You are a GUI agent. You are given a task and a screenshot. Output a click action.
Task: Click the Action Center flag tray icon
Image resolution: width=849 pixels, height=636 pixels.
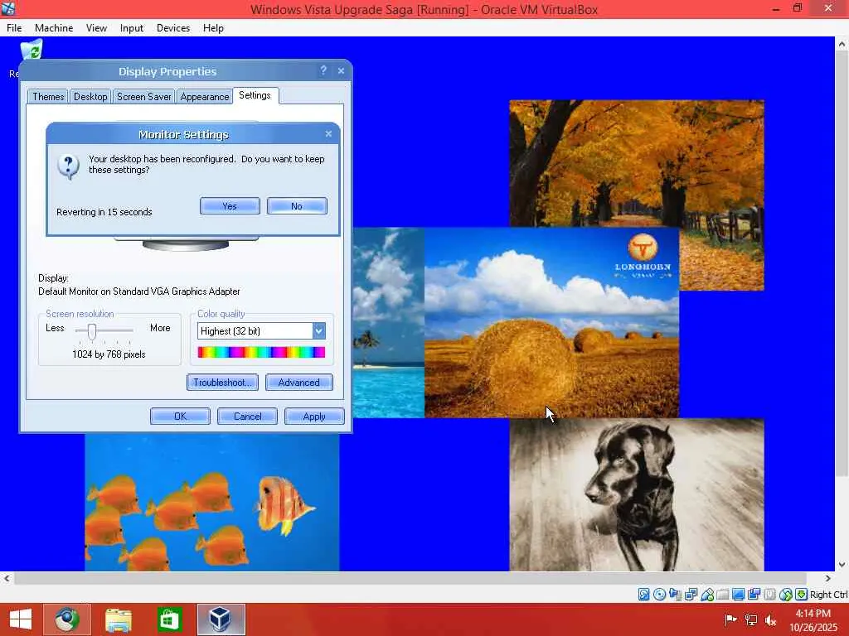click(730, 619)
